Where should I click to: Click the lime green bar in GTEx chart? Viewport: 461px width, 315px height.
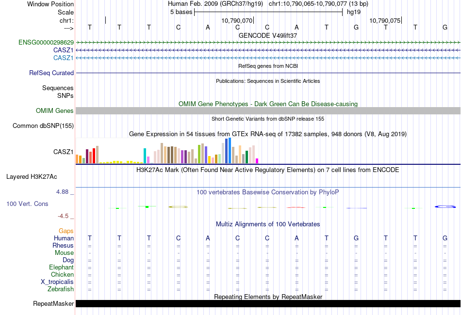click(x=199, y=154)
